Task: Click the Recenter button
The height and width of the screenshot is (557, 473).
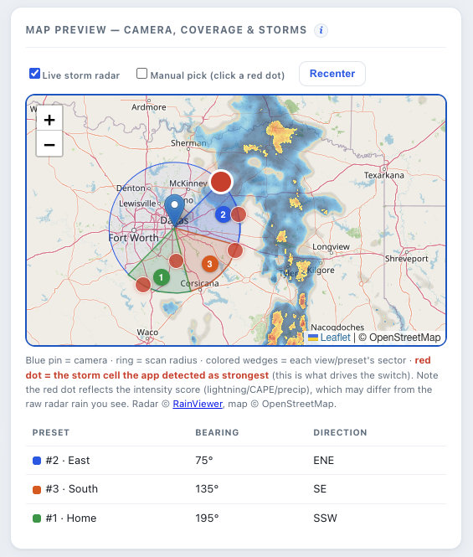Action: (332, 74)
